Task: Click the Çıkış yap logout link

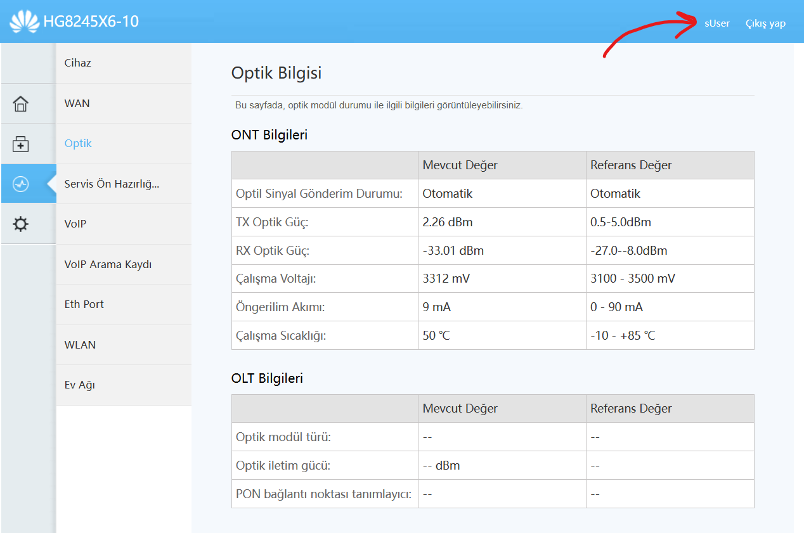Action: pos(765,23)
